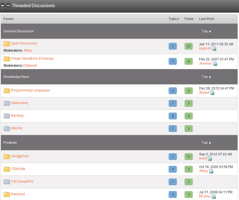
Task: Expand the Threaded Discussions down-arrow menu
Action: 3,6
